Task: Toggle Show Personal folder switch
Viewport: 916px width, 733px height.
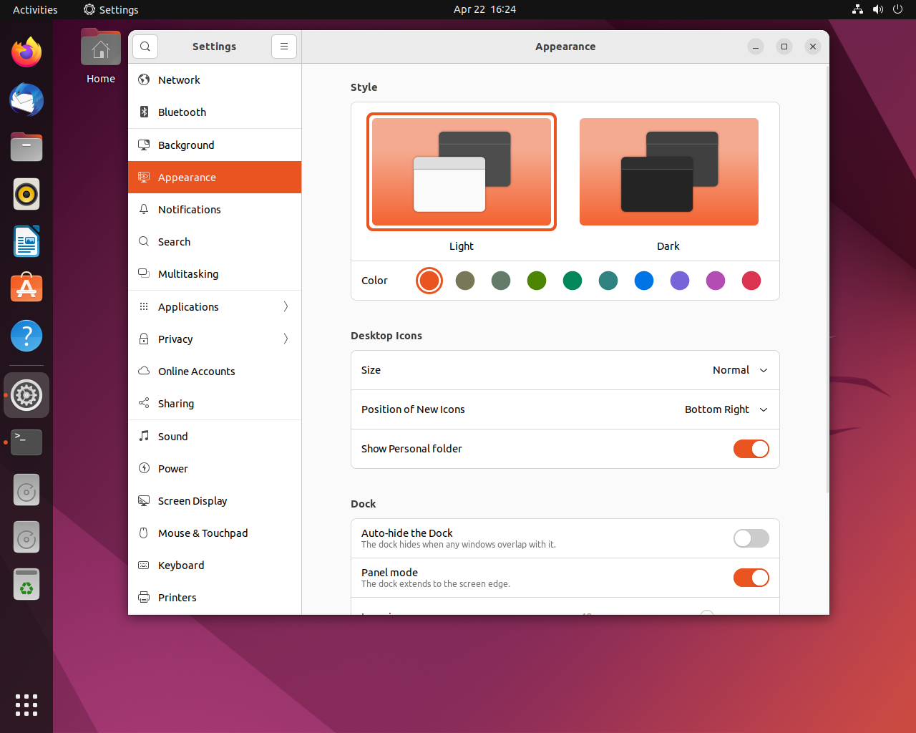Action: point(751,449)
